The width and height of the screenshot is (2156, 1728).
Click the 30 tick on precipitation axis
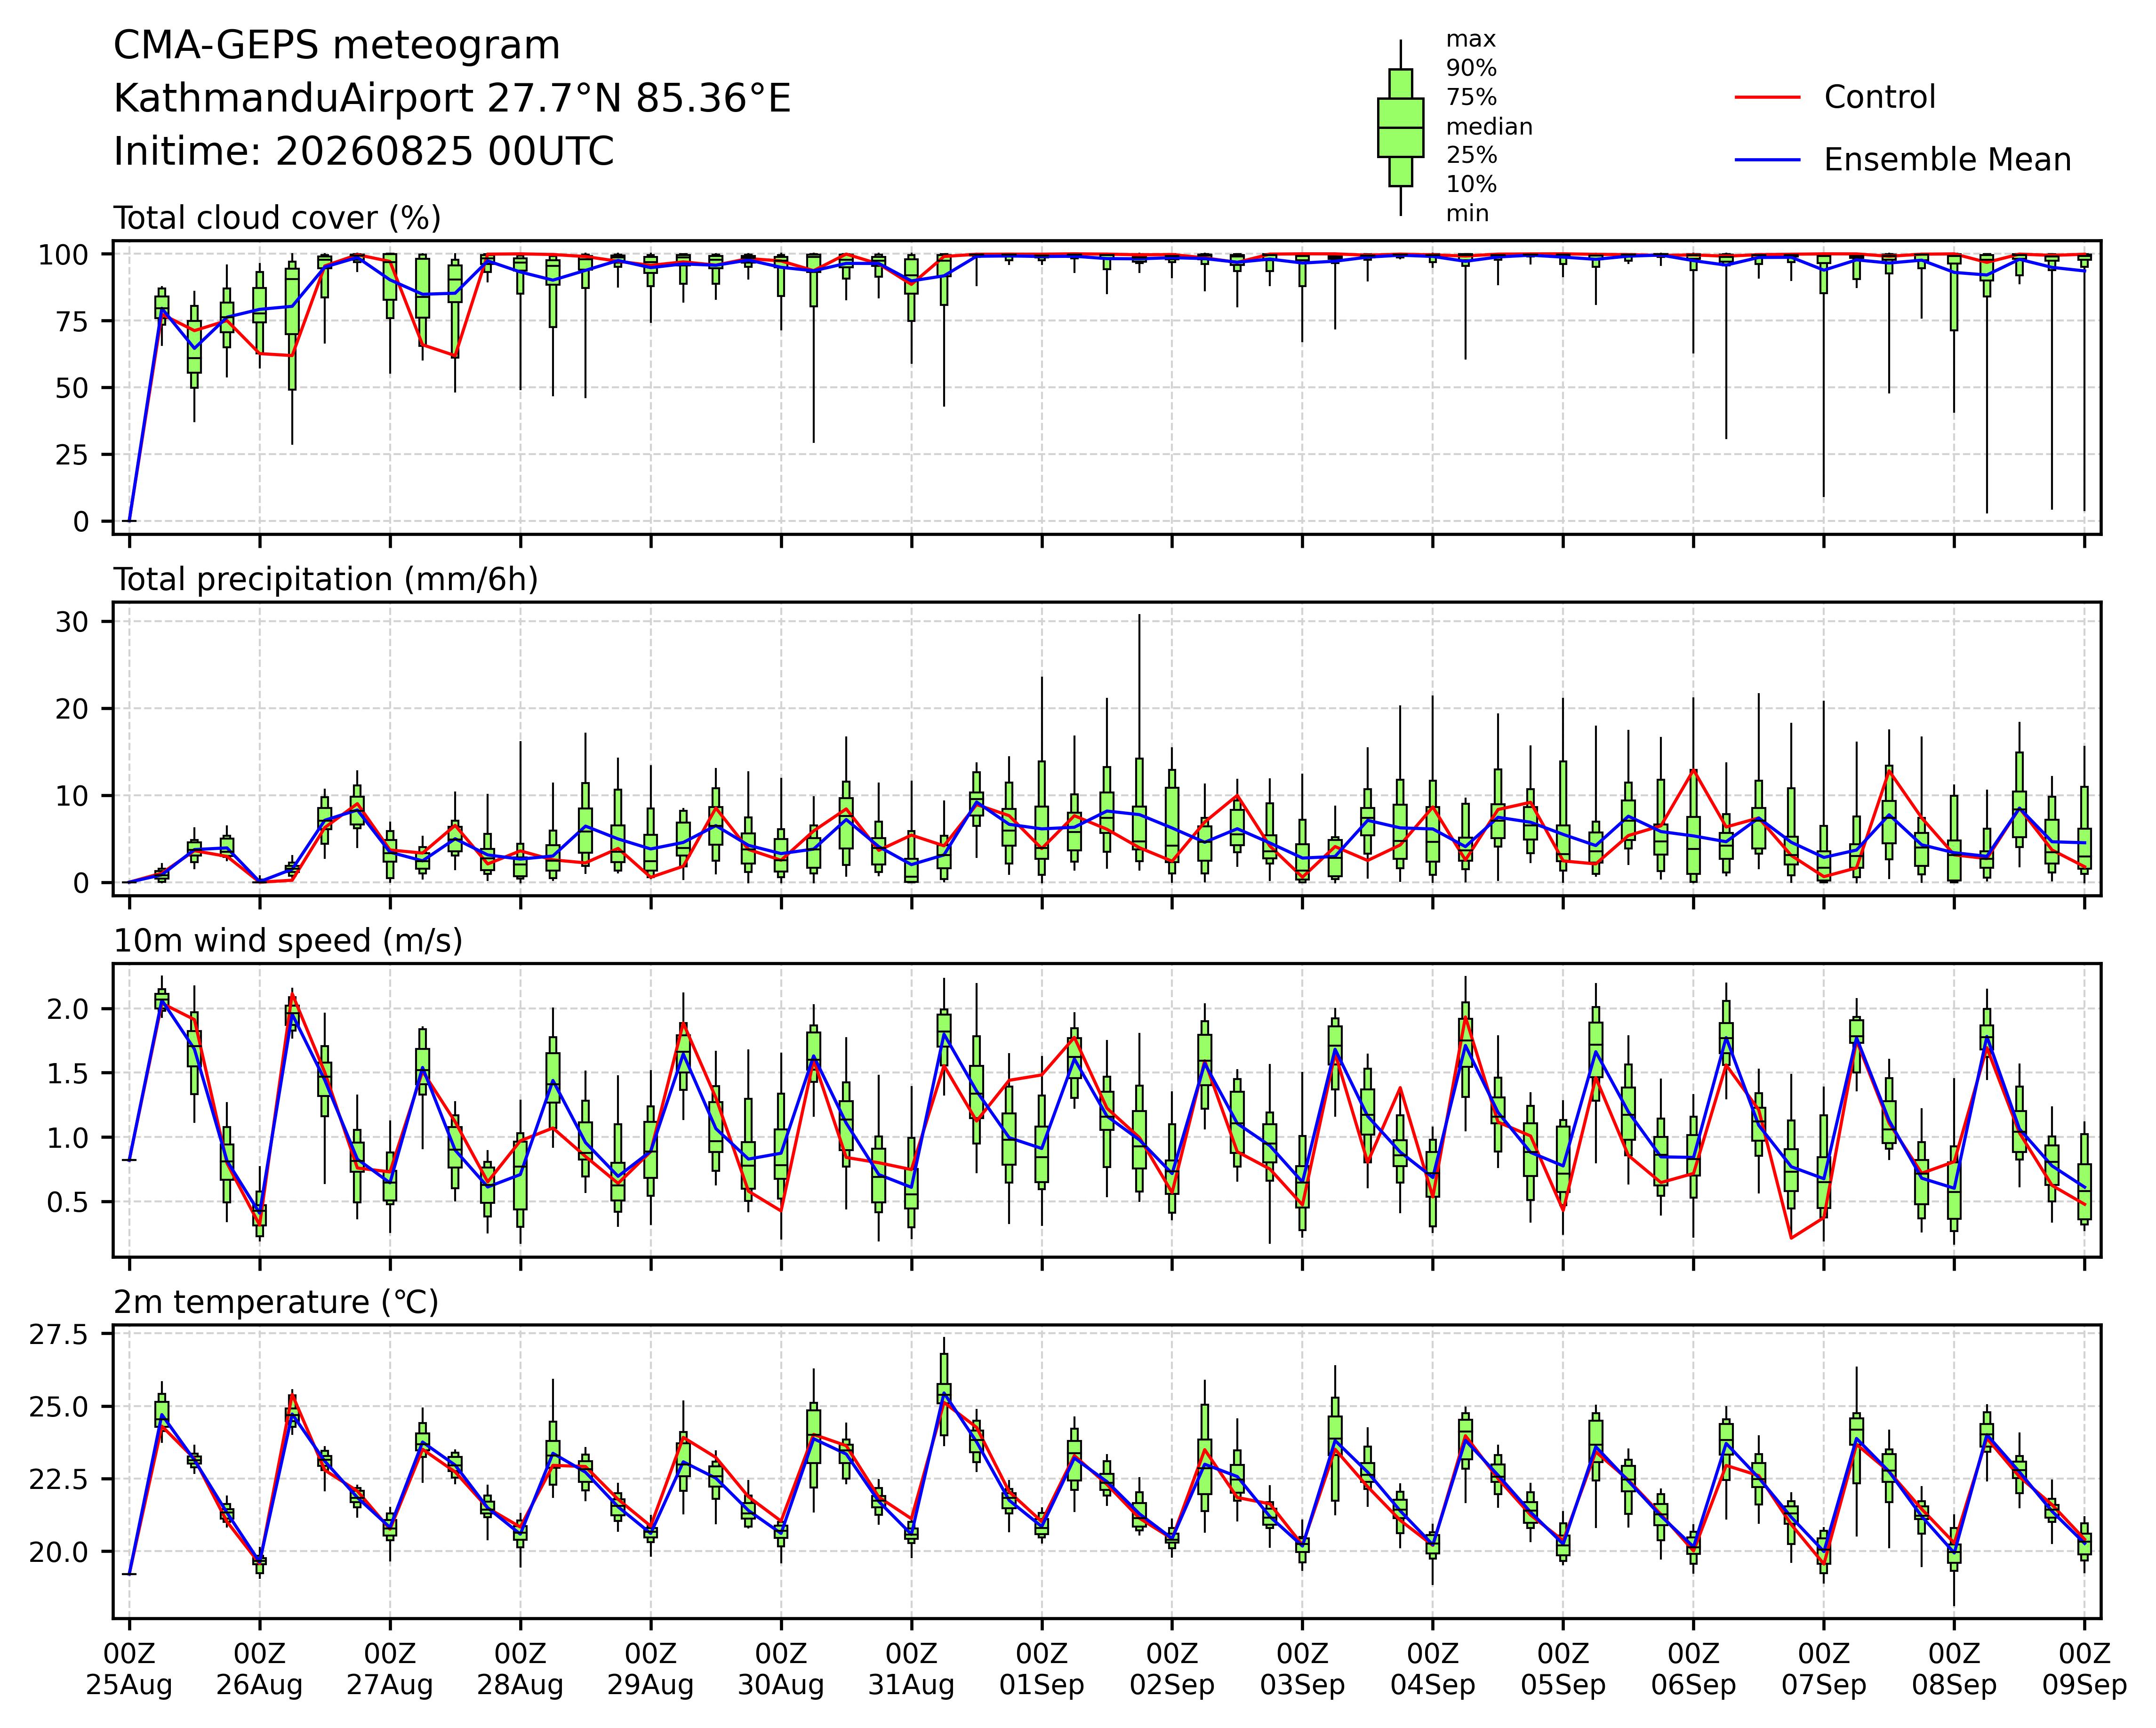coord(73,622)
